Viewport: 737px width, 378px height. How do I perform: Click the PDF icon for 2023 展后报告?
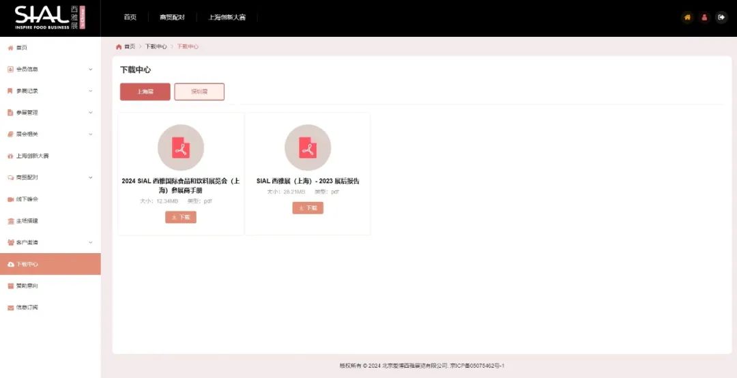308,147
